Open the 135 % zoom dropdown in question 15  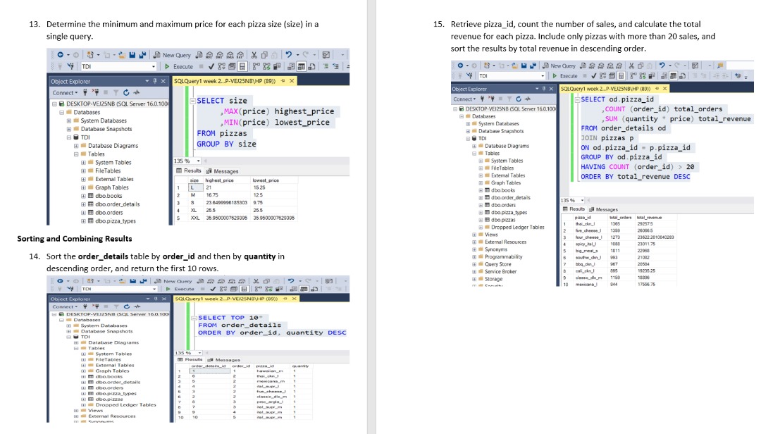[x=583, y=200]
